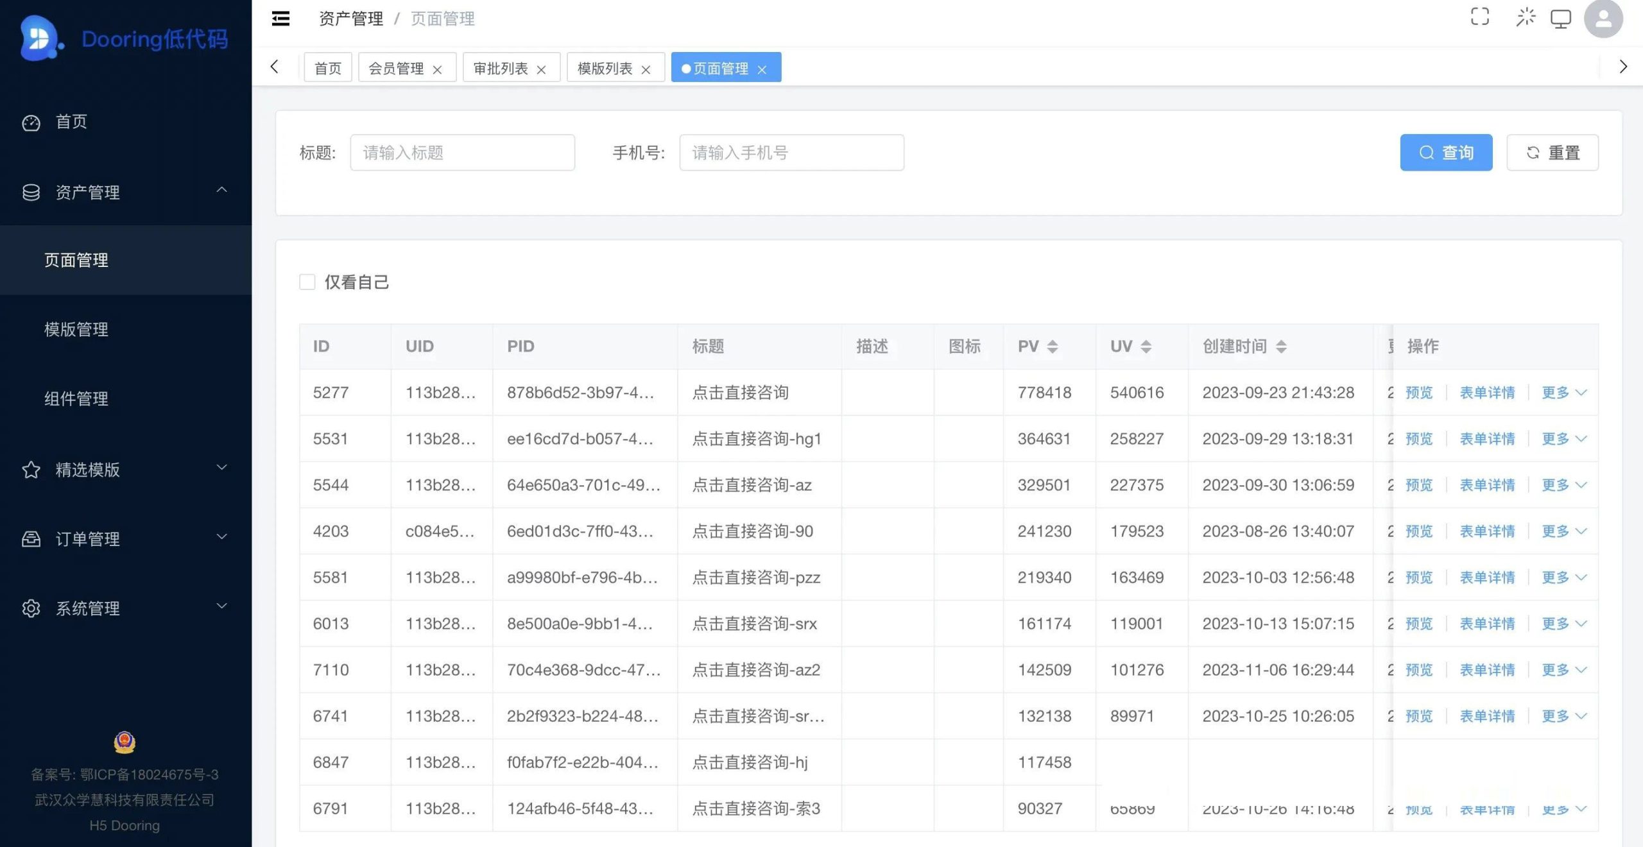Toggle the 仅看自己 checkbox
This screenshot has height=847, width=1643.
pos(307,282)
